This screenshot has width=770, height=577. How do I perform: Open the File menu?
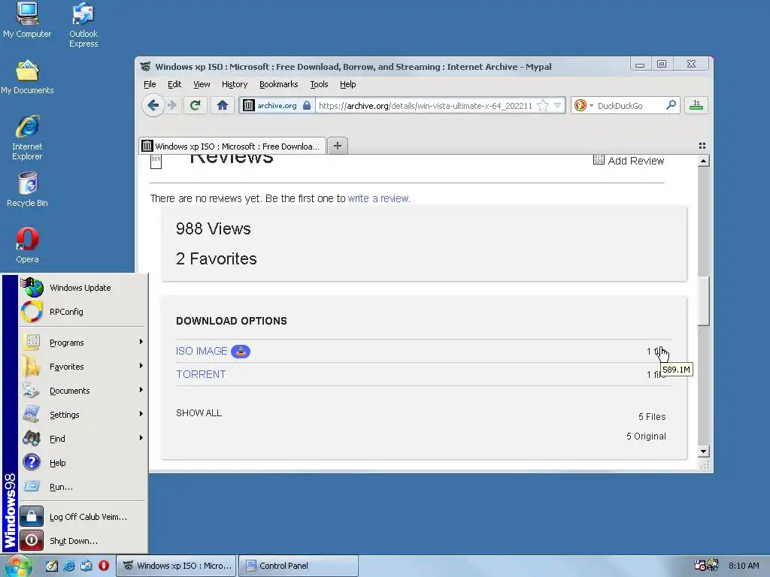pos(150,84)
